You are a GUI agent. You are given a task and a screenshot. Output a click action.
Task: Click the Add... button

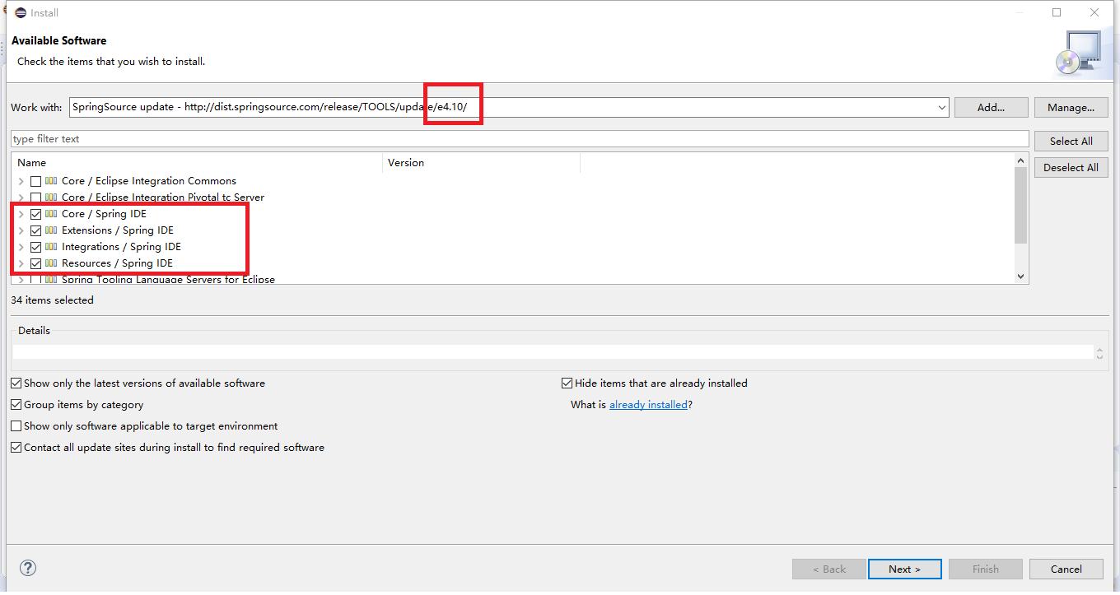click(x=991, y=107)
